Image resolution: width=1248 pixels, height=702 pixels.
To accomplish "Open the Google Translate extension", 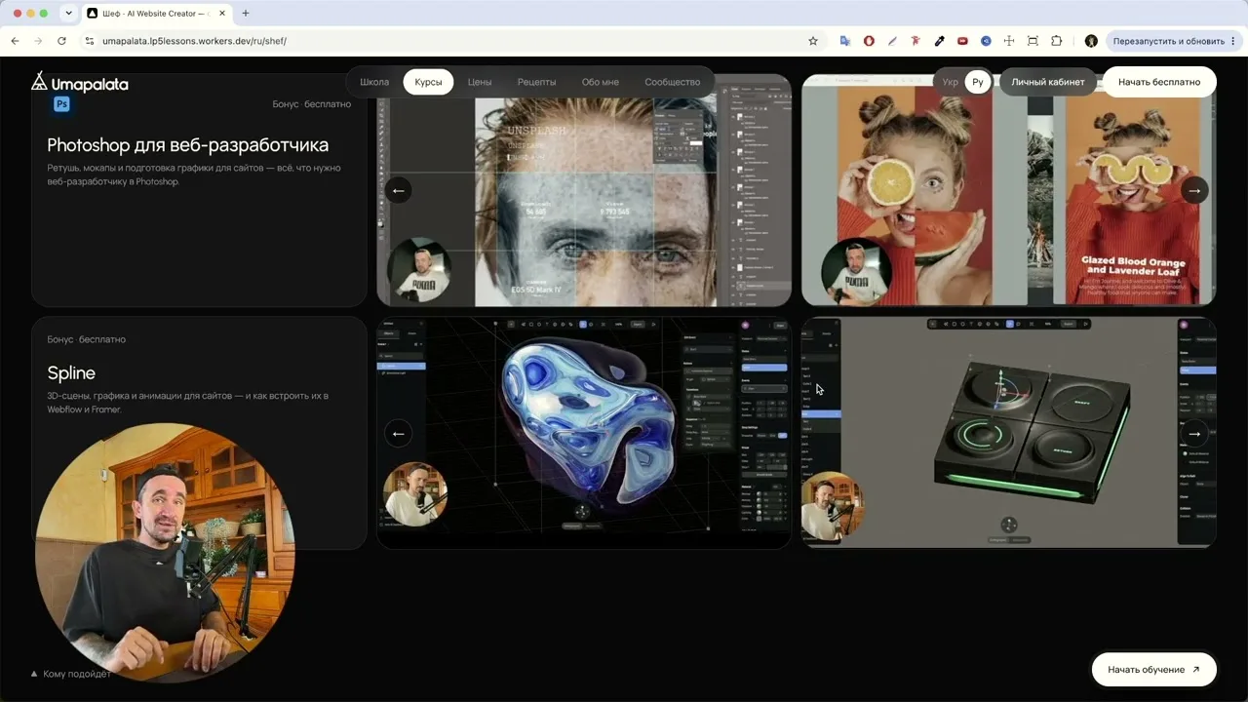I will [x=845, y=41].
